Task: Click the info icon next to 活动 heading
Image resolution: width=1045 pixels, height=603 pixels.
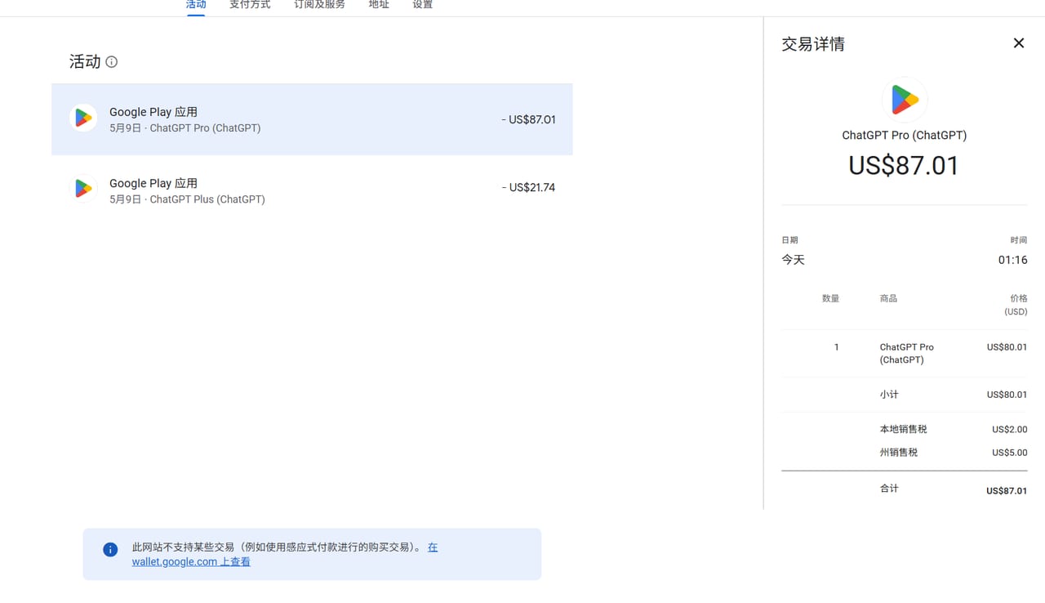Action: click(x=112, y=62)
